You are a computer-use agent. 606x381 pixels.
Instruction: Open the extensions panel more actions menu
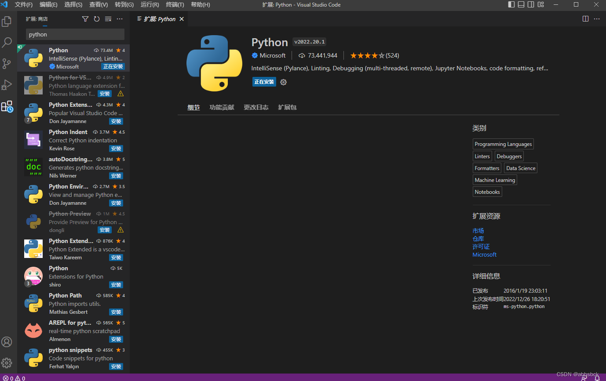tap(120, 19)
